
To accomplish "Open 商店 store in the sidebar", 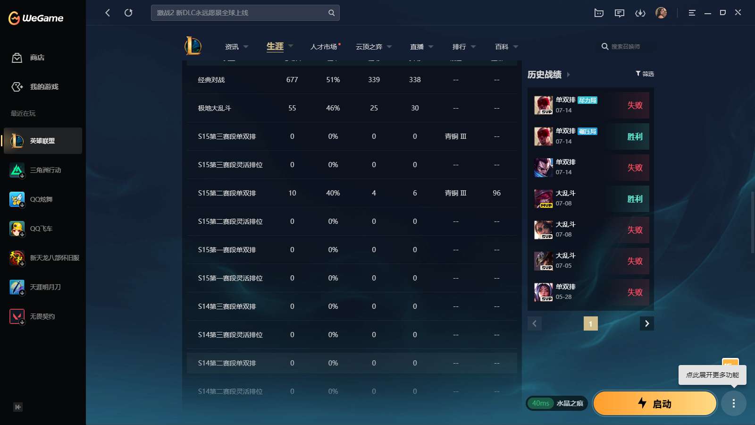I will (x=37, y=58).
